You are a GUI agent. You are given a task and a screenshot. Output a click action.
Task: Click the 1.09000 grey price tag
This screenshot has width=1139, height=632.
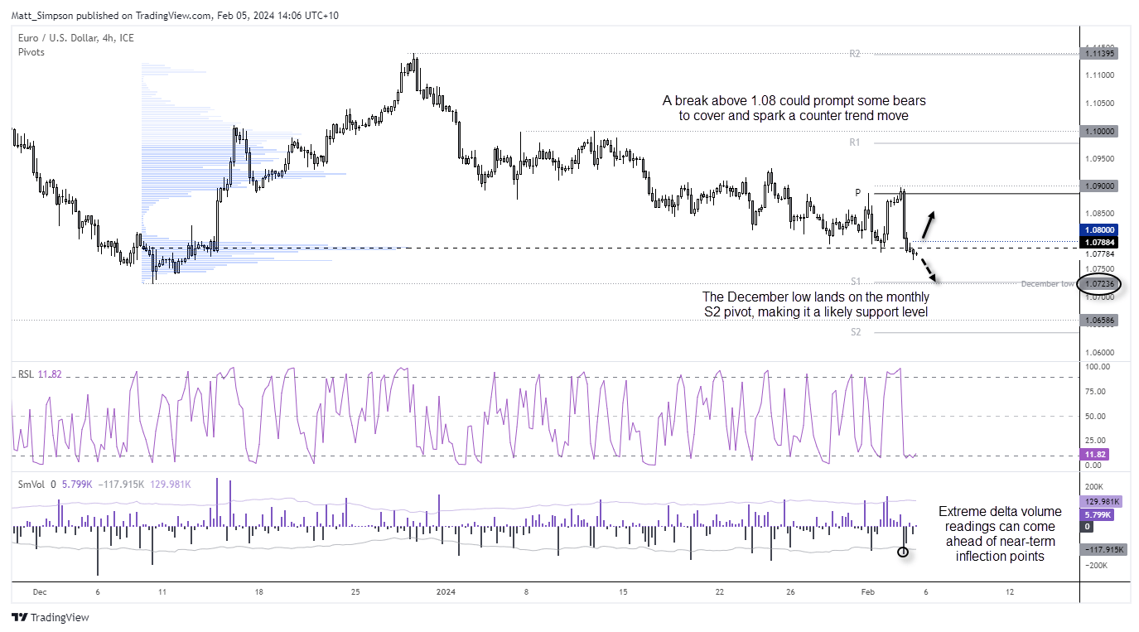pos(1101,186)
